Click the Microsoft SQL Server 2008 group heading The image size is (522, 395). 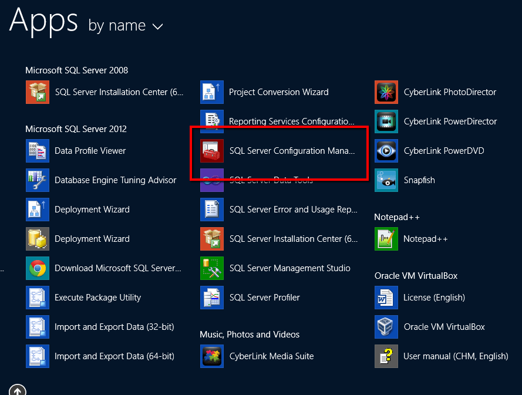pyautogui.click(x=76, y=70)
